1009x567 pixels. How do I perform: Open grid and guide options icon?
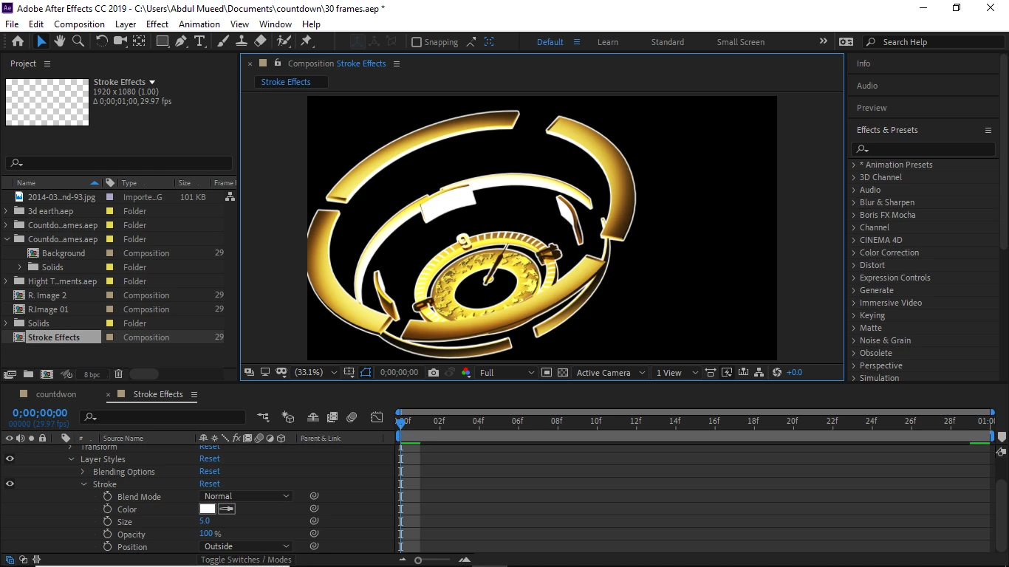[x=349, y=373]
